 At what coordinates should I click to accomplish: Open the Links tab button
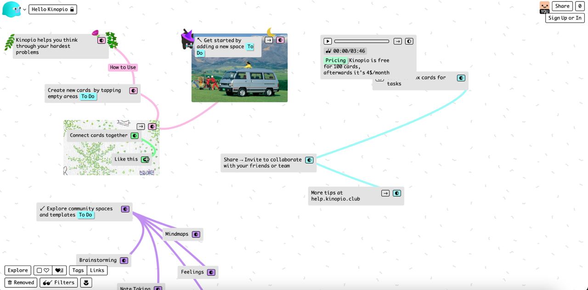(97, 270)
